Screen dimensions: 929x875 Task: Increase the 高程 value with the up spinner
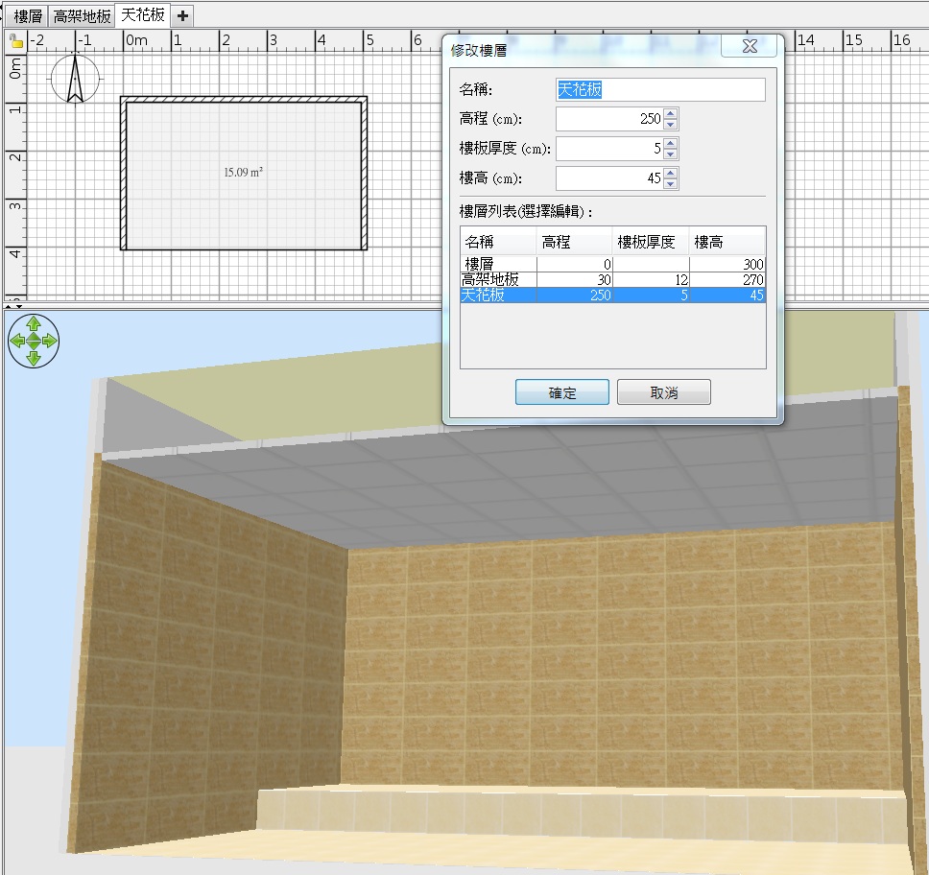click(x=670, y=114)
